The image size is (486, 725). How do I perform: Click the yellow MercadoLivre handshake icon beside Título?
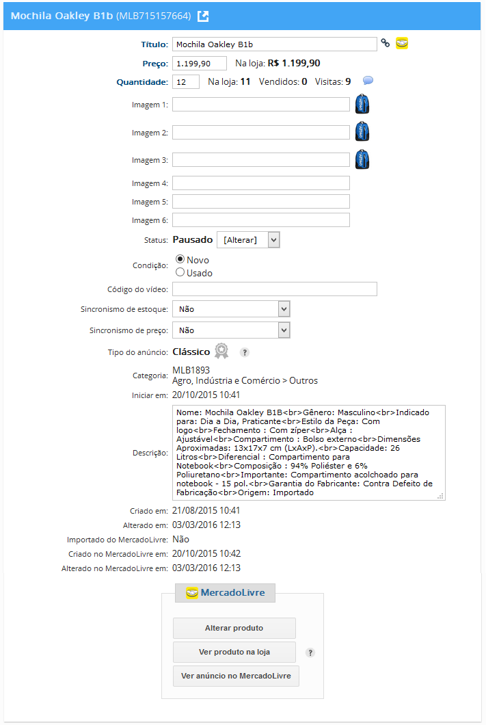coord(402,44)
